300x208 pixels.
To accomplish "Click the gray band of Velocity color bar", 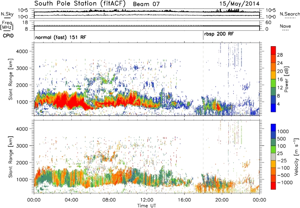I will [273, 157].
